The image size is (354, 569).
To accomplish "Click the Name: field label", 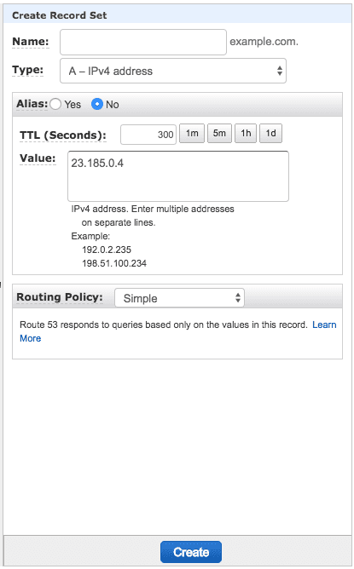I will pyautogui.click(x=31, y=42).
